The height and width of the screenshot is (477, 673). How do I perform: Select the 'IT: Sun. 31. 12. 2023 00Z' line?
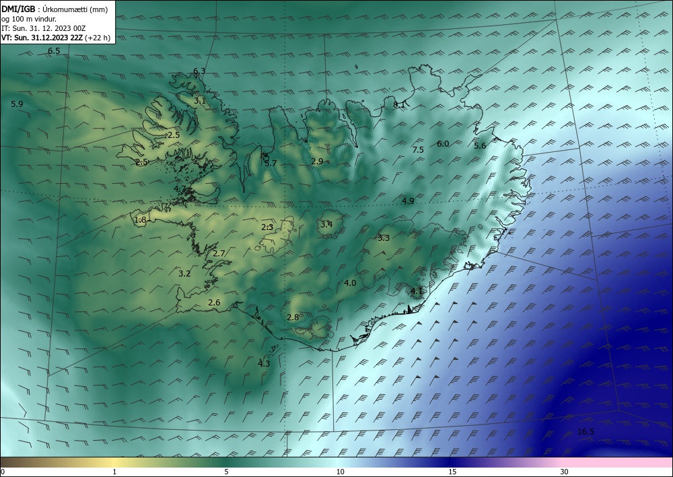[x=43, y=28]
